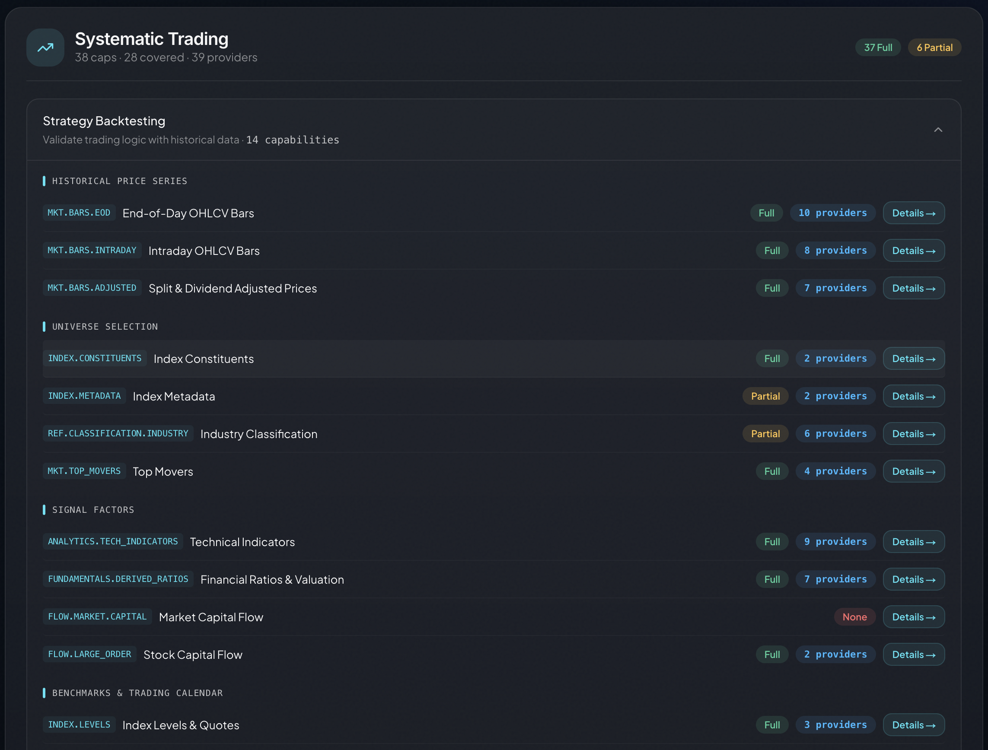The height and width of the screenshot is (750, 988).
Task: Click 10 providers for End-of-Day Bars
Action: coord(832,213)
